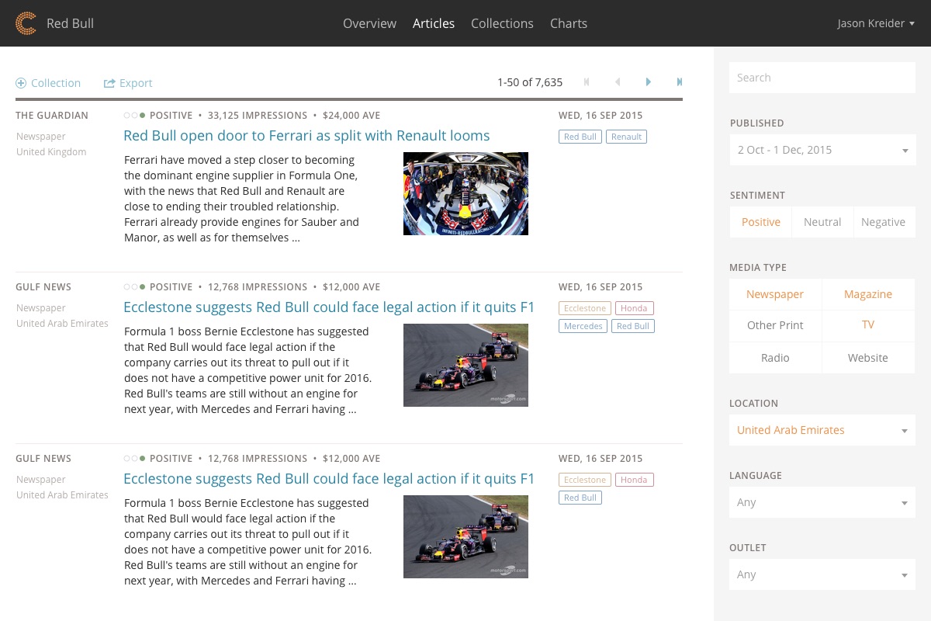Click the 1-50 of 7,635 count
The width and height of the screenshot is (931, 621).
[x=530, y=82]
